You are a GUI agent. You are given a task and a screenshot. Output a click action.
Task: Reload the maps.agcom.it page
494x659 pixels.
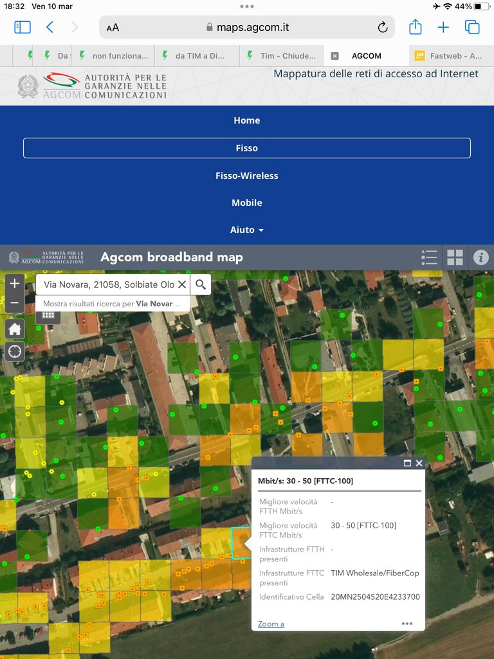(382, 27)
